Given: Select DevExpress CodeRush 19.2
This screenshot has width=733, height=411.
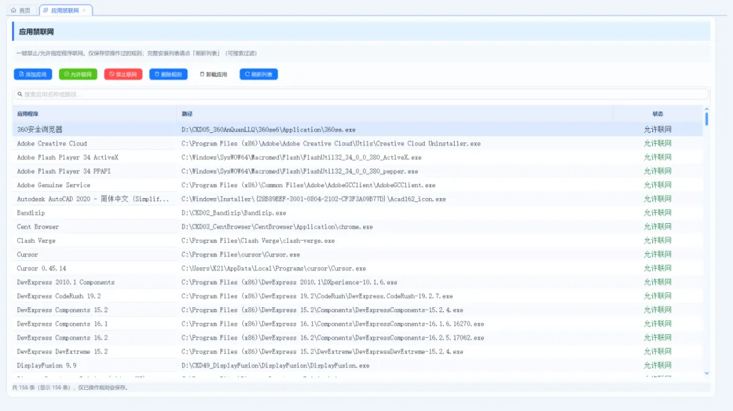Looking at the screenshot, I should [58, 296].
